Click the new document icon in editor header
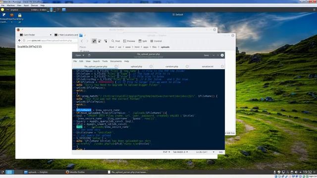This screenshot has height=178, width=317. (89, 55)
